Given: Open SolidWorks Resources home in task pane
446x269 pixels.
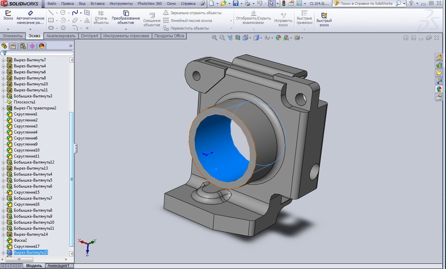Looking at the screenshot, I should (x=439, y=57).
